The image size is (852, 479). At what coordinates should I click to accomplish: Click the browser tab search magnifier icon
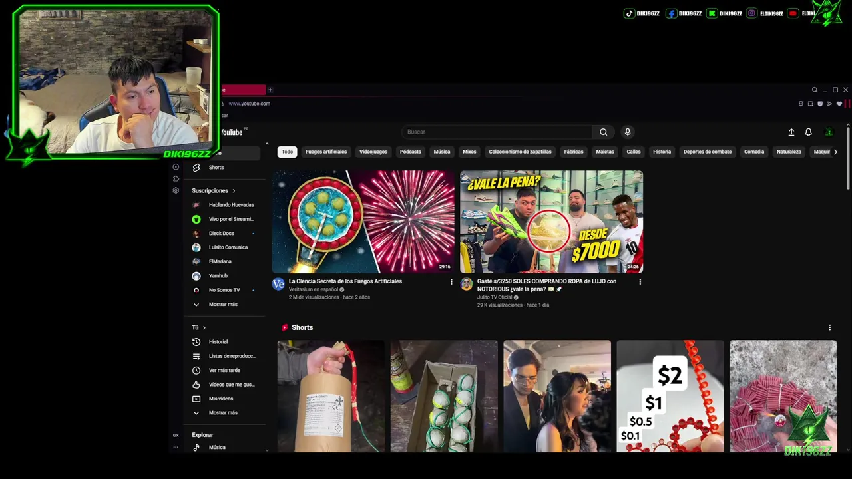(814, 90)
